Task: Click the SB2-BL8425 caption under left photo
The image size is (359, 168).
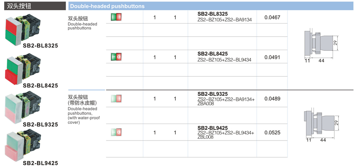Action: coord(40,86)
